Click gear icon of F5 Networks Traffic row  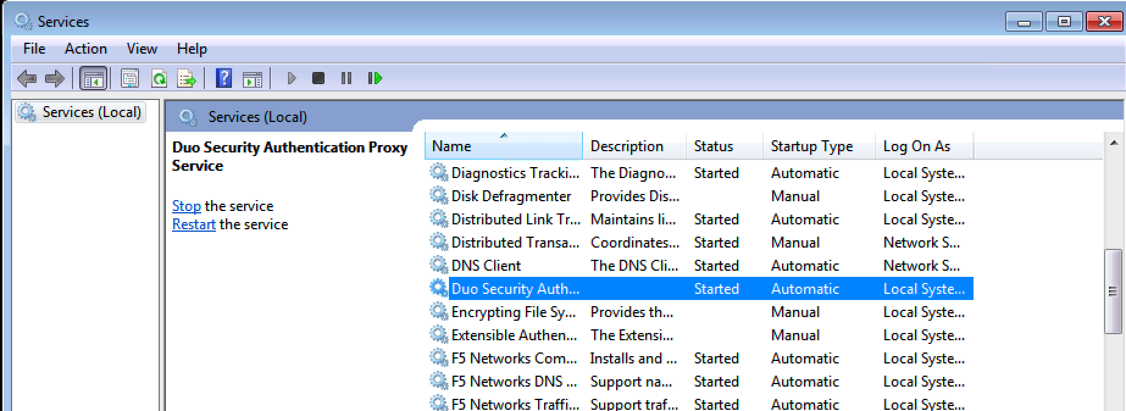tap(439, 403)
